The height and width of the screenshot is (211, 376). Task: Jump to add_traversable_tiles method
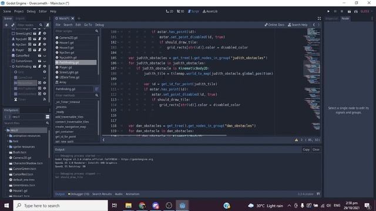[x=69, y=117]
